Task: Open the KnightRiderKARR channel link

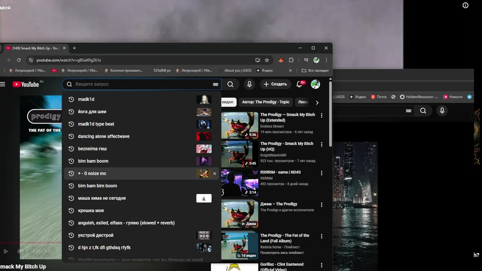Action: click(273, 155)
